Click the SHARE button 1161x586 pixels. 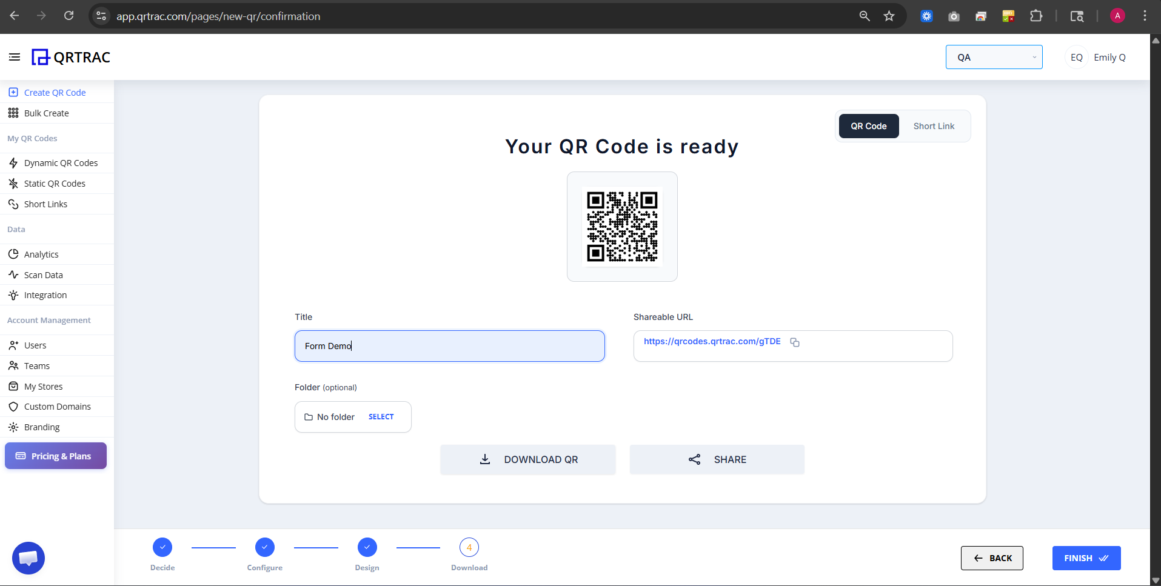717,459
